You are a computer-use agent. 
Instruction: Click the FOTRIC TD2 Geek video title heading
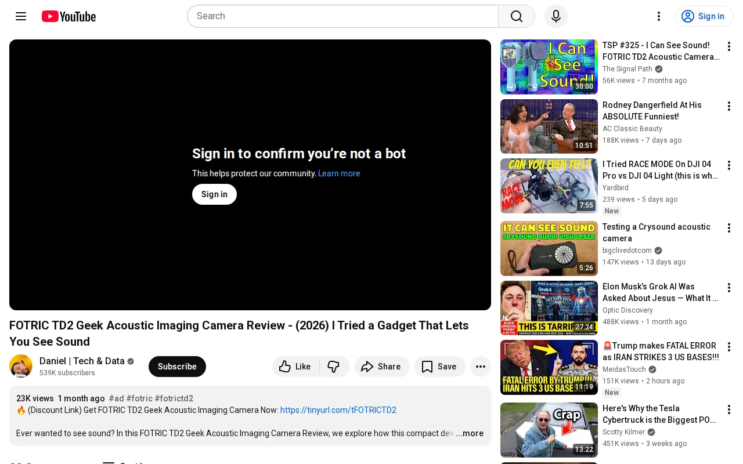click(x=239, y=333)
